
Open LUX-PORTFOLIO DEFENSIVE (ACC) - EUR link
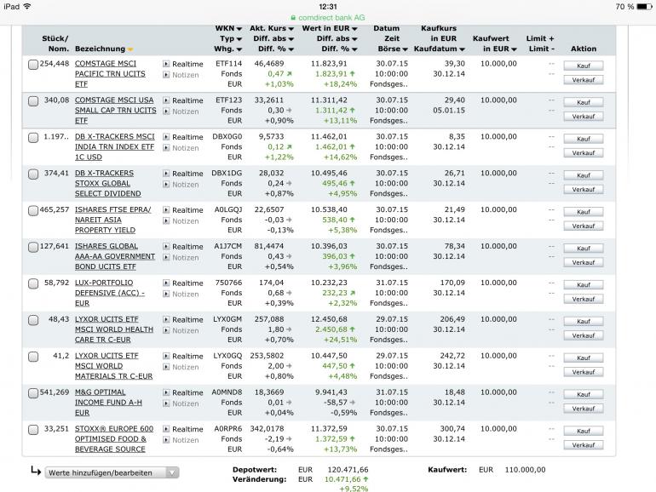pos(110,293)
